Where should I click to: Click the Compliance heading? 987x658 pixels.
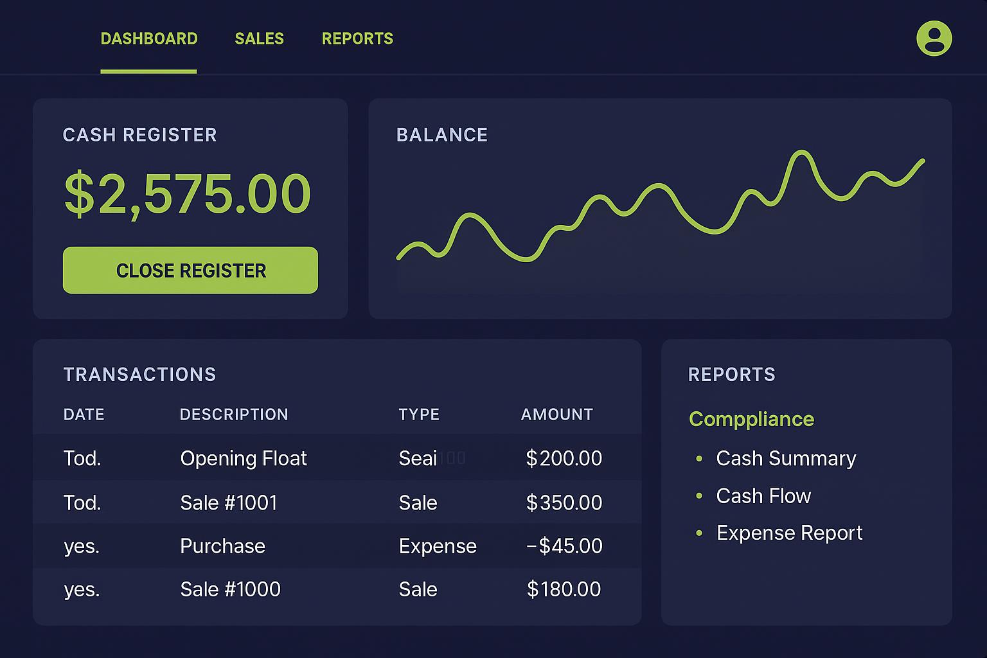pos(751,419)
